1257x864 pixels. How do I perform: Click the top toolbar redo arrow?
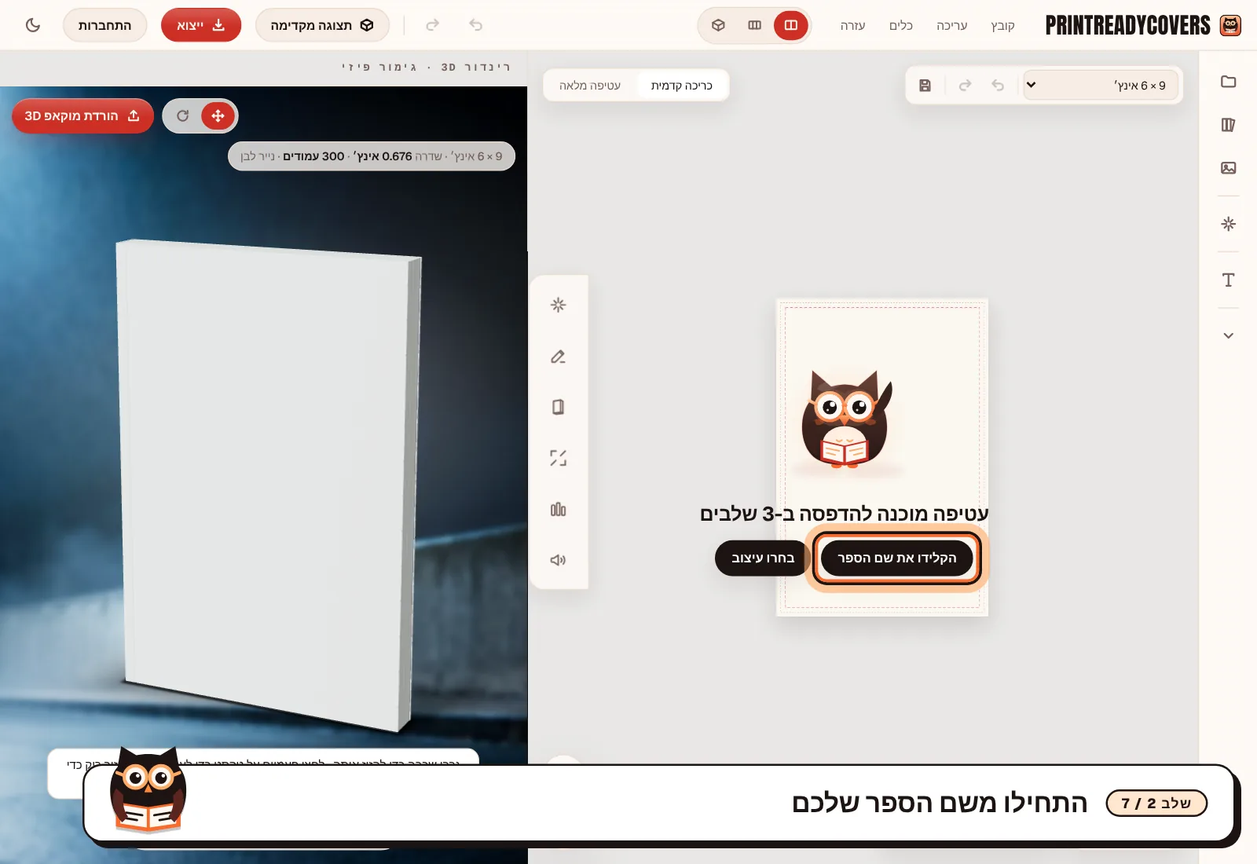coord(432,25)
